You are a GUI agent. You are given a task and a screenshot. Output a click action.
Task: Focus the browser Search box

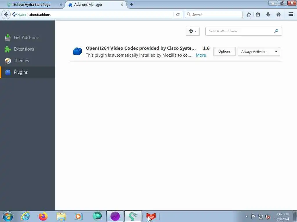tap(214, 14)
